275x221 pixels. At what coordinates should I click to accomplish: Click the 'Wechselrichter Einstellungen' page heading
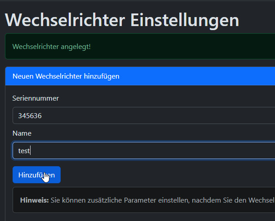pyautogui.click(x=122, y=20)
